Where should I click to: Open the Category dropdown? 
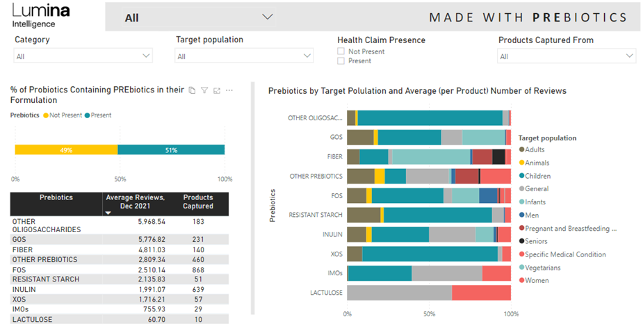point(146,56)
